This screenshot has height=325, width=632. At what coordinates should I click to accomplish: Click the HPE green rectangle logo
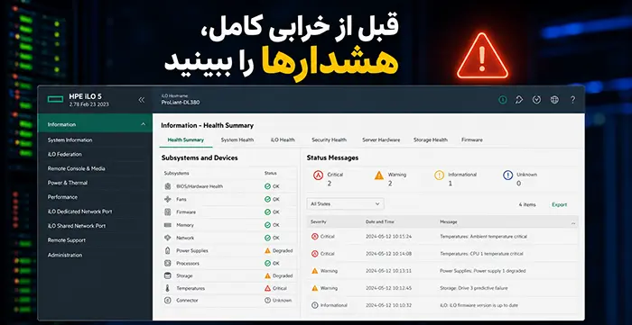(x=55, y=99)
